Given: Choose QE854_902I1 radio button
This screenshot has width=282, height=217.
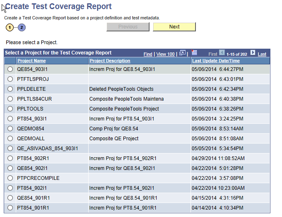Looking at the screenshot, I should (x=10, y=168).
